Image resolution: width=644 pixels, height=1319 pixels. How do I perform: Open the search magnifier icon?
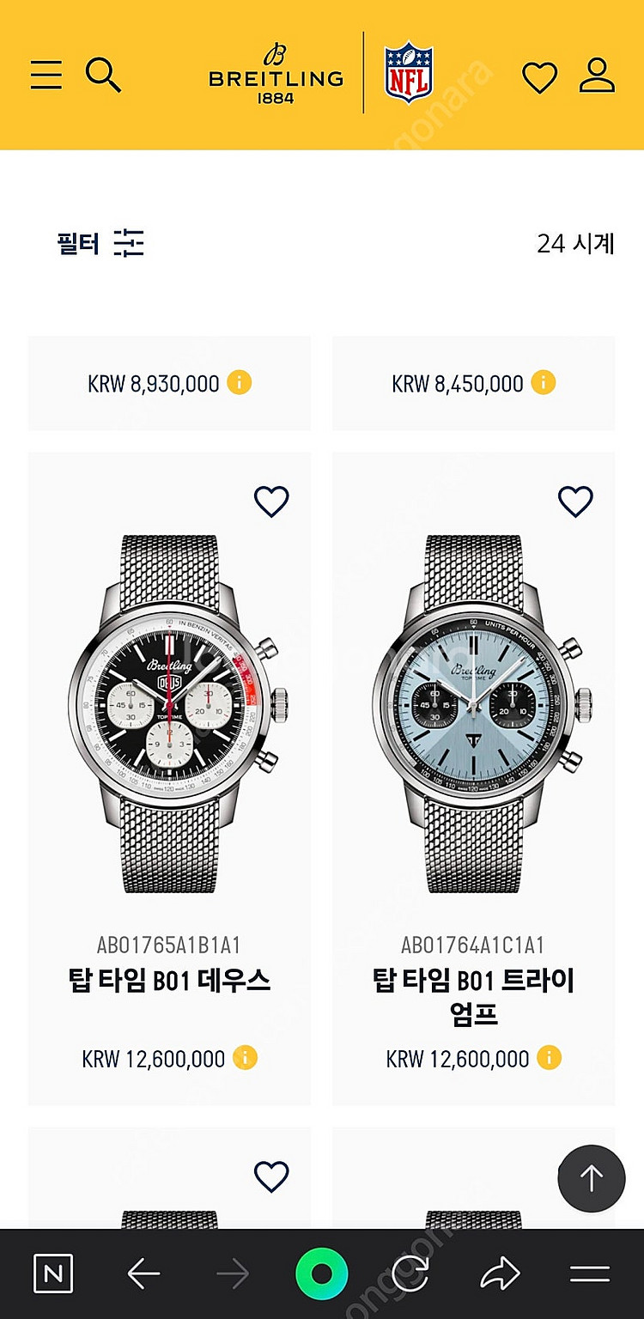[x=103, y=75]
